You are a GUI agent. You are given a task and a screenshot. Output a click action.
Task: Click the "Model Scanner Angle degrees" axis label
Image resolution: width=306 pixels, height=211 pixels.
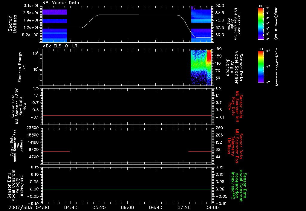click(x=234, y=67)
